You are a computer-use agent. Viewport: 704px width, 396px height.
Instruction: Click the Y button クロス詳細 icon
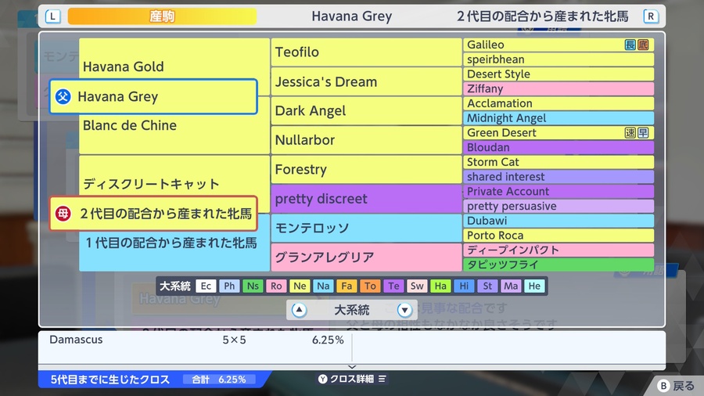click(323, 379)
